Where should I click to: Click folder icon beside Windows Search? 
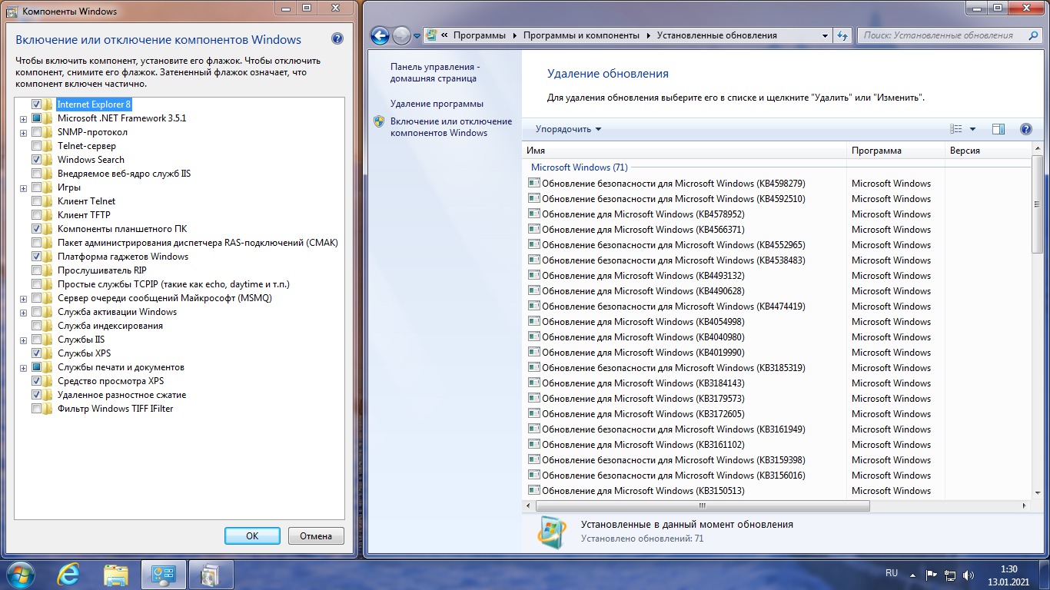tap(48, 160)
